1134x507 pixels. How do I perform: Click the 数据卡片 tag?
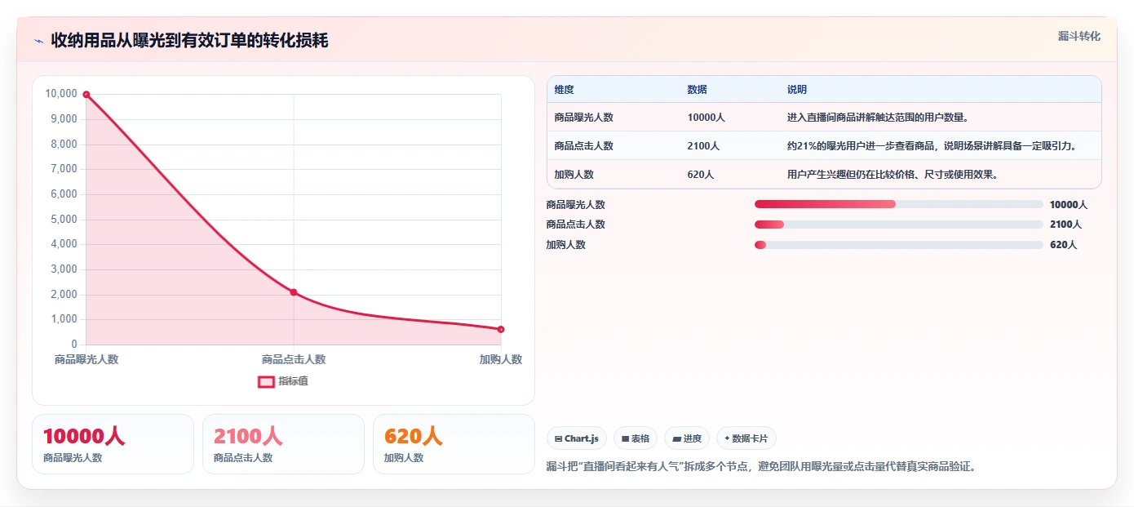pyautogui.click(x=746, y=438)
